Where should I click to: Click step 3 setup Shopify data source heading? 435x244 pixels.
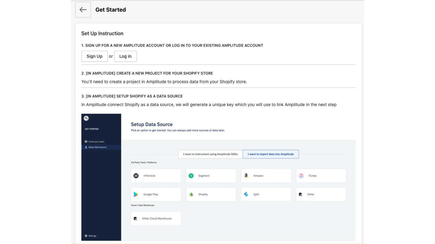click(x=132, y=96)
